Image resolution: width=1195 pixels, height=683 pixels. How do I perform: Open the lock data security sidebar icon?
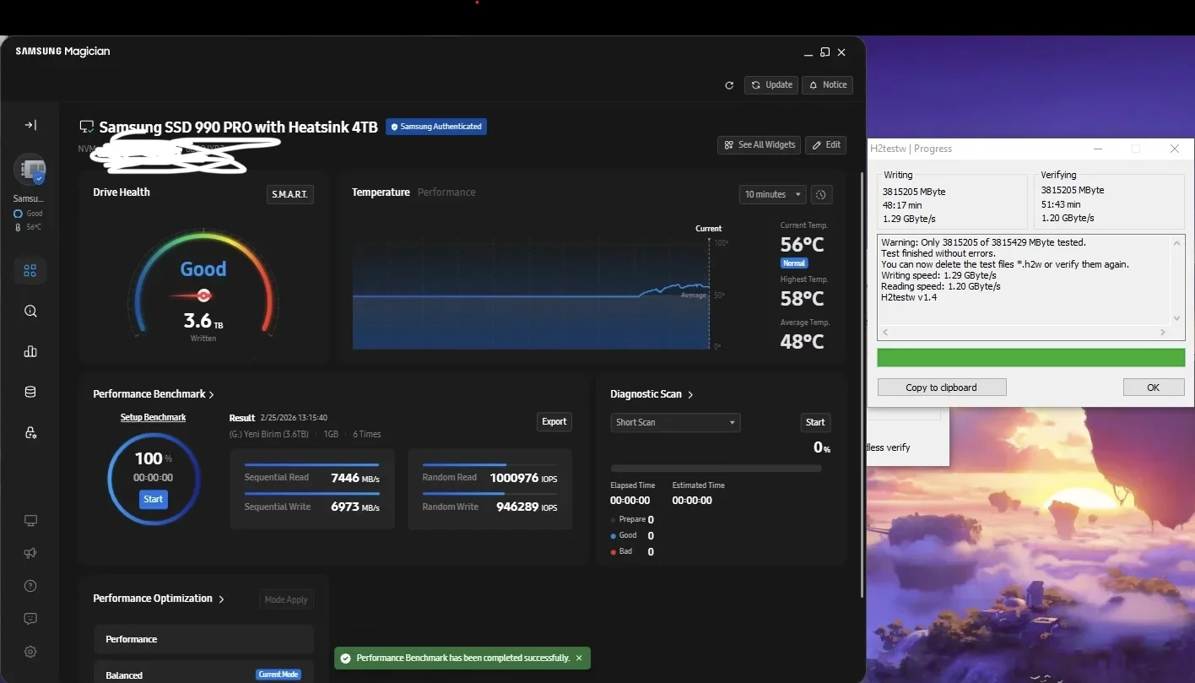point(30,432)
